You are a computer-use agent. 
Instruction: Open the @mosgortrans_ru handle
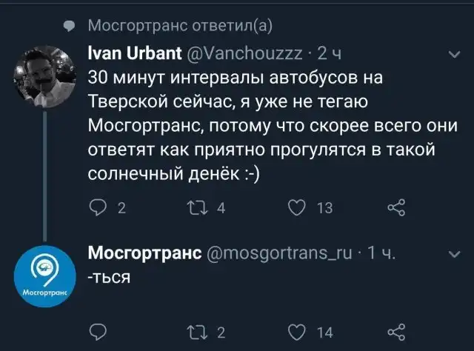click(284, 254)
